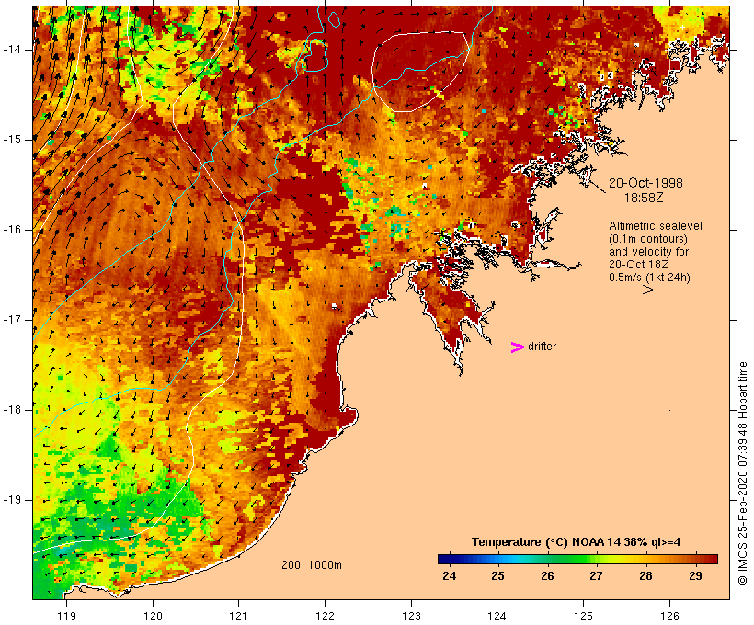Click the longitude label '119'

[66, 616]
